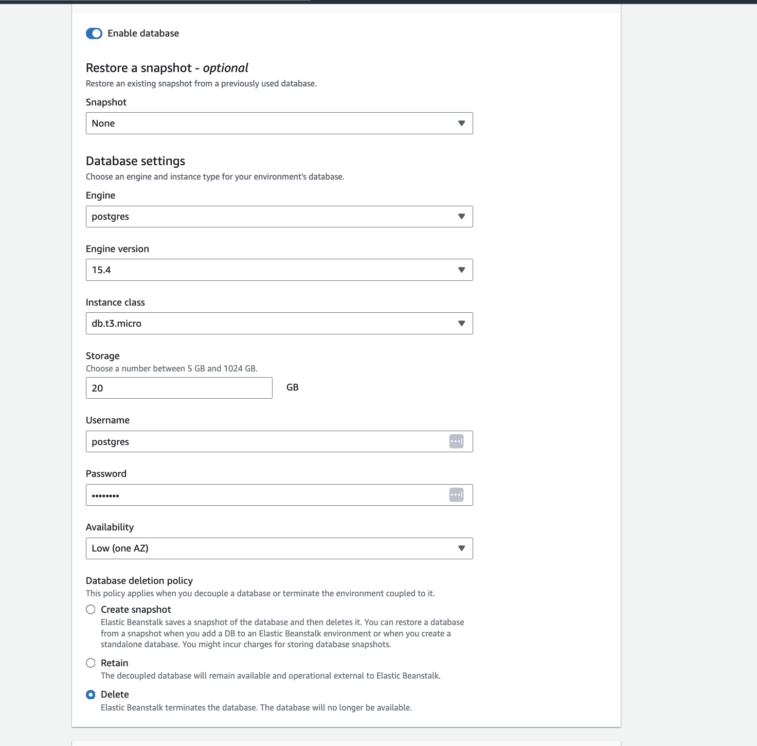Click the Engine dropdown arrow icon

tap(461, 217)
